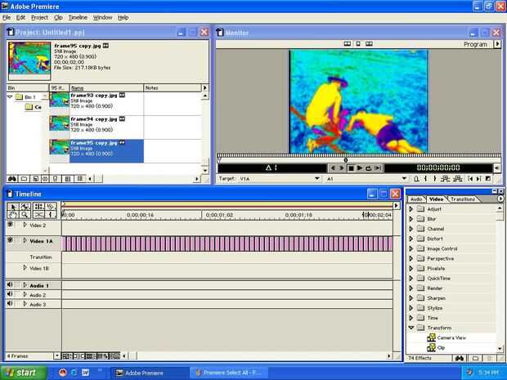
Task: Open the 4 Frames time zoom dropdown
Action: [x=57, y=356]
